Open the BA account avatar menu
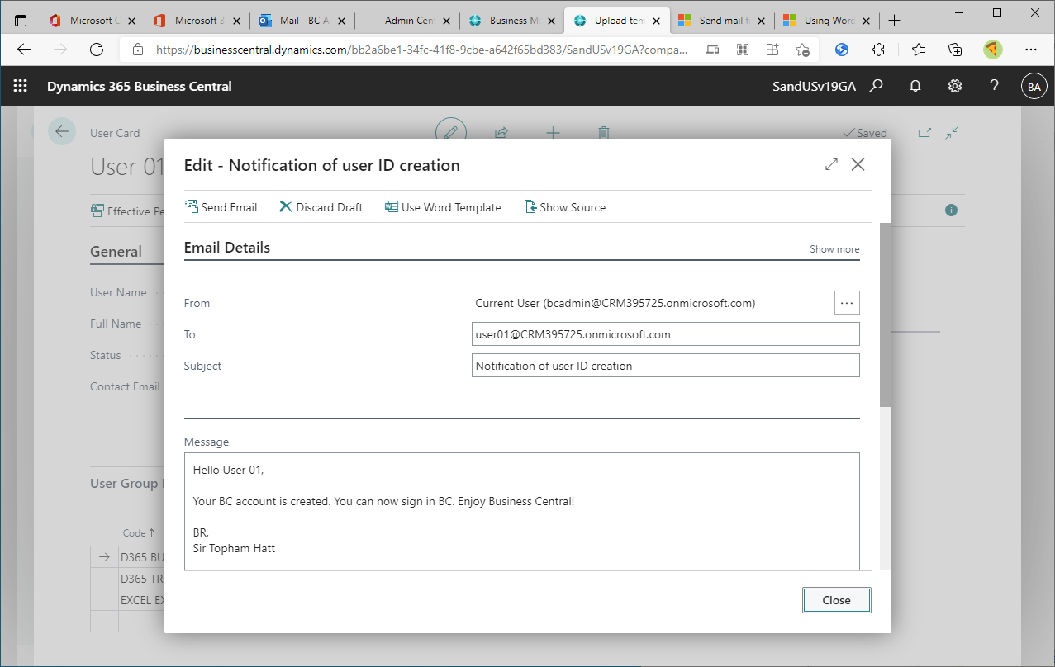This screenshot has width=1055, height=667. [x=1034, y=85]
